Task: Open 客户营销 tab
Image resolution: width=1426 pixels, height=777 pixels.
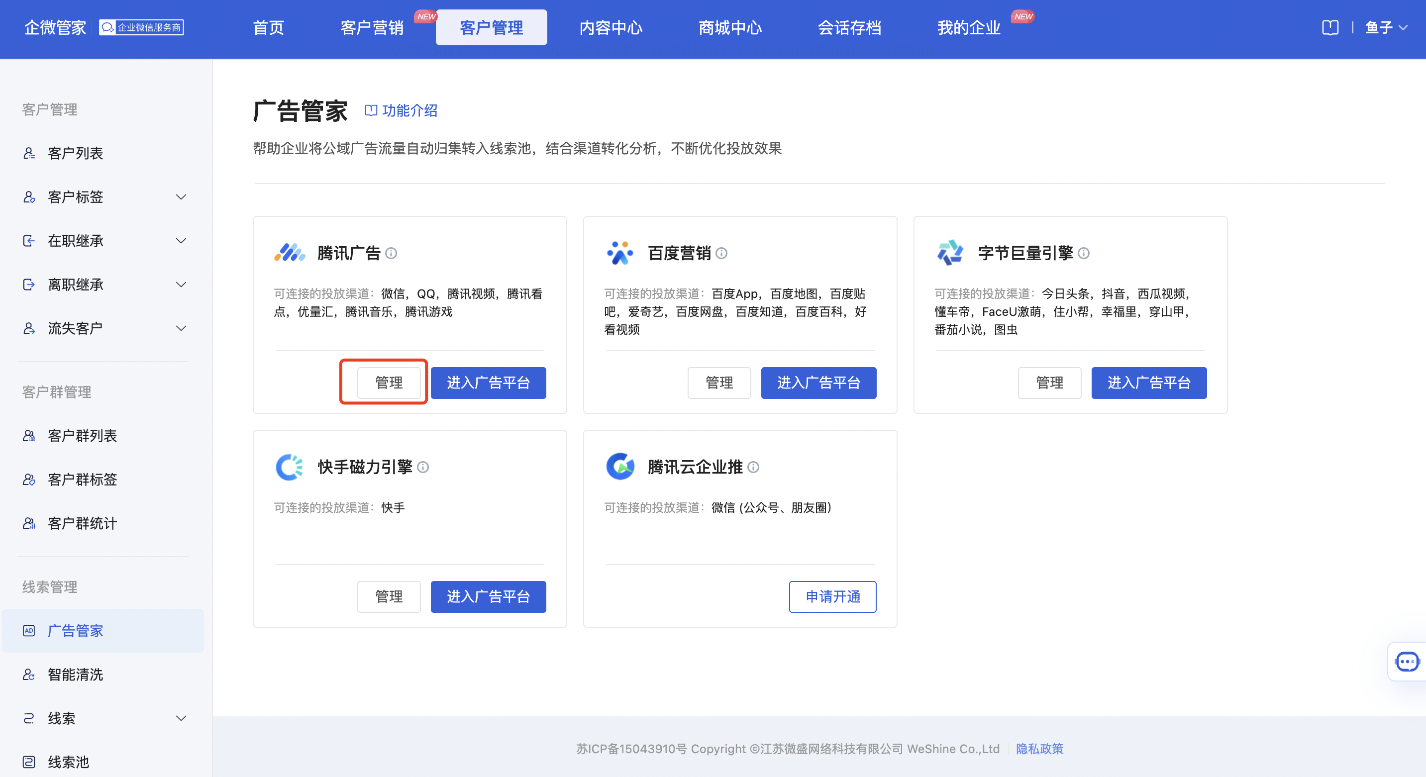Action: [x=372, y=28]
